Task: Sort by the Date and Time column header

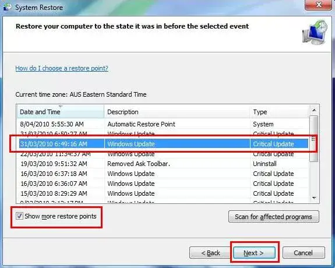Action: click(61, 112)
